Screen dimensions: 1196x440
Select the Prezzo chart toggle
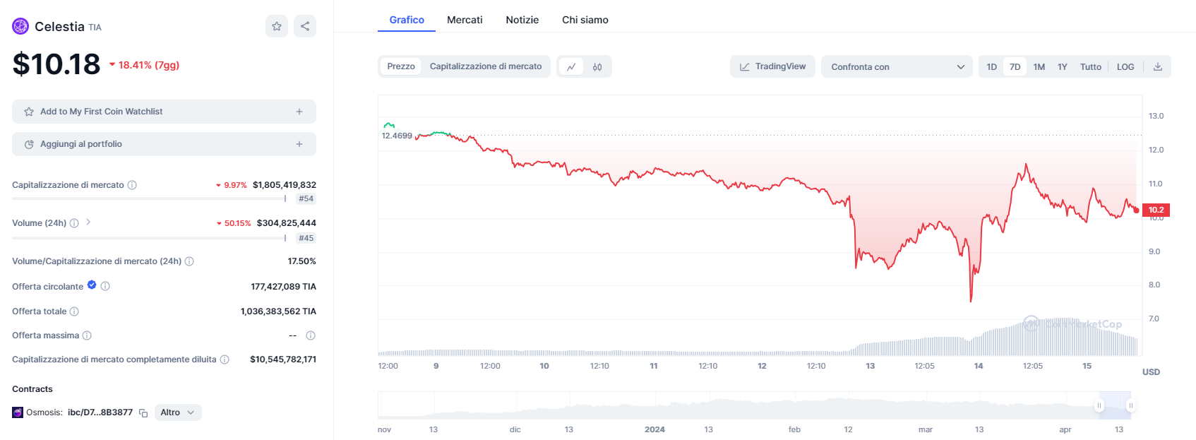pos(401,66)
